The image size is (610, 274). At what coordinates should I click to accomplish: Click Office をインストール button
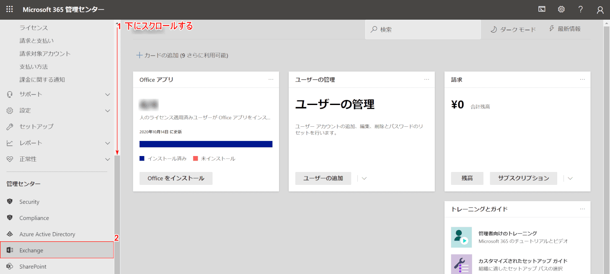[x=176, y=178]
